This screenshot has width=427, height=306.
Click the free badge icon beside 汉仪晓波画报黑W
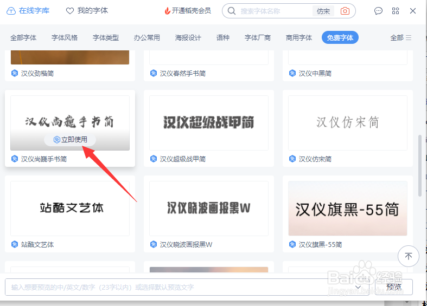point(154,244)
